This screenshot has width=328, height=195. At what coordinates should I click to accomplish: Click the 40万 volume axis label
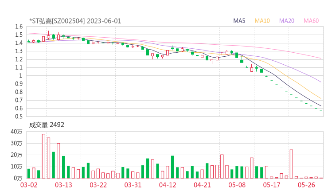pos(16,132)
